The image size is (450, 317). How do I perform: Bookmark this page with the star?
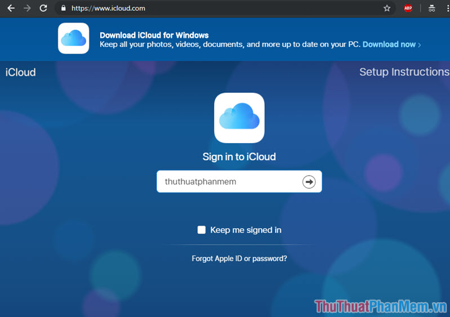pyautogui.click(x=387, y=8)
